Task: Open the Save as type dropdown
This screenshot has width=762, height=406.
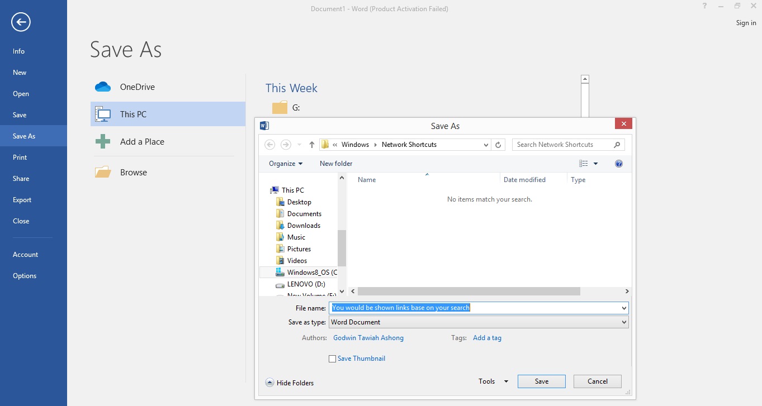Action: pyautogui.click(x=479, y=322)
